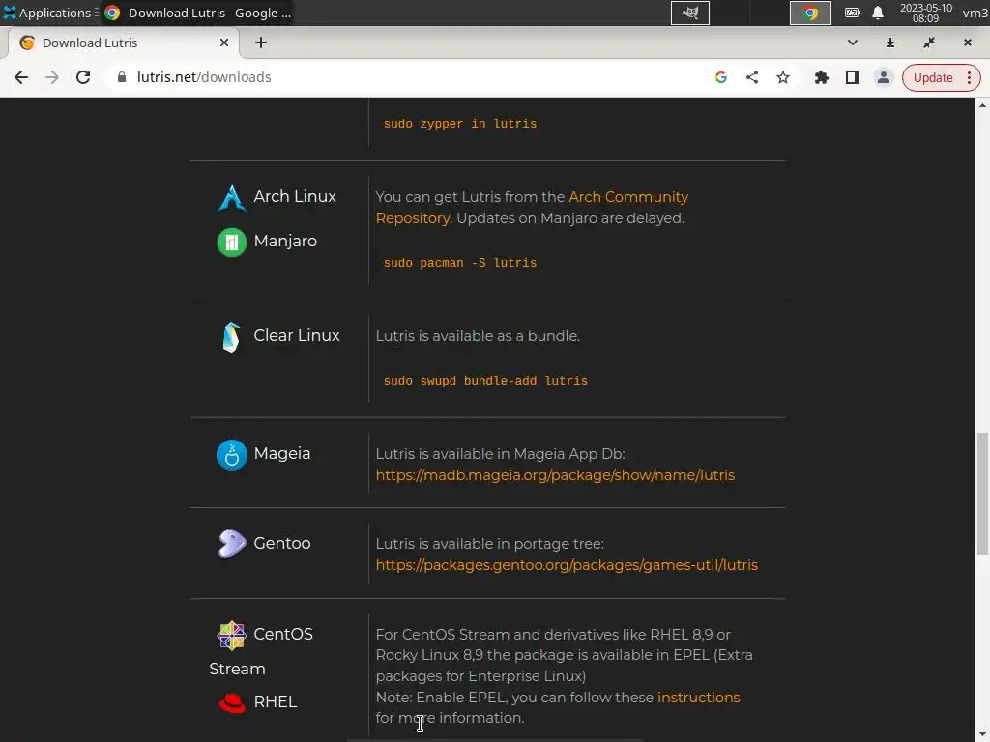Click the 'Gentoo' distribution label
The image size is (990, 742).
coord(281,543)
